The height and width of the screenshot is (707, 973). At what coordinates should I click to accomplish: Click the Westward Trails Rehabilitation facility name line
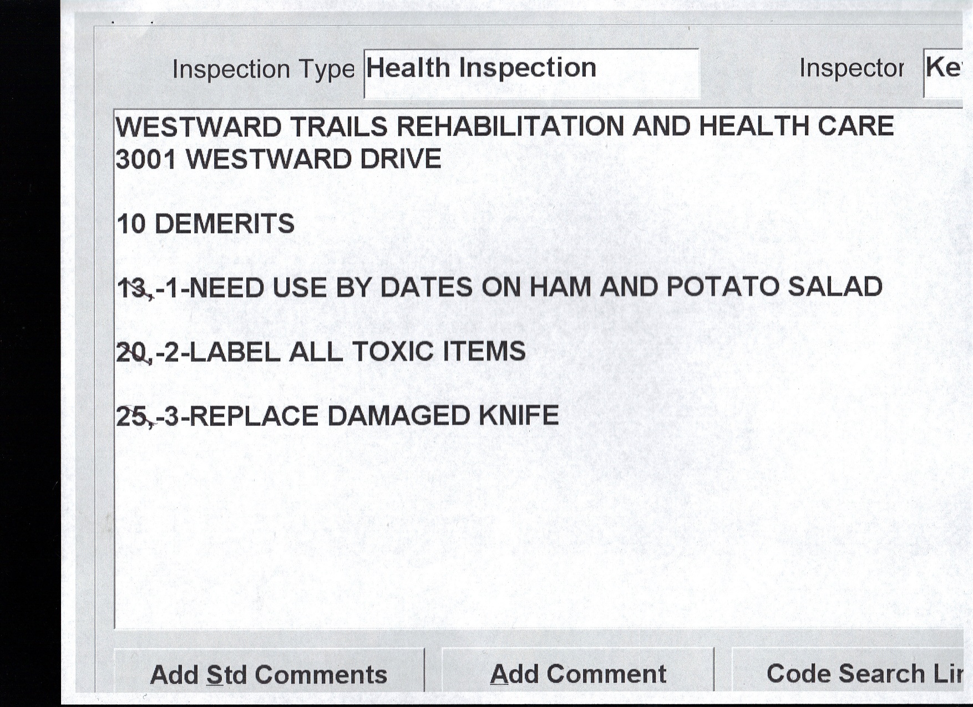(x=504, y=126)
